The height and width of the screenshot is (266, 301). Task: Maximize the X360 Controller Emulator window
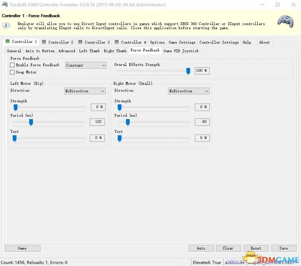click(x=277, y=5)
